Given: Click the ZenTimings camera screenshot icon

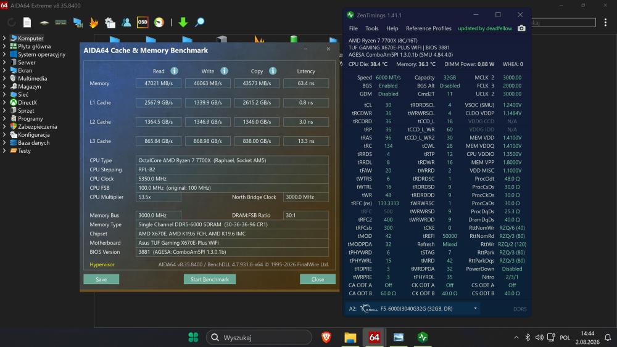Looking at the screenshot, I should click(521, 28).
